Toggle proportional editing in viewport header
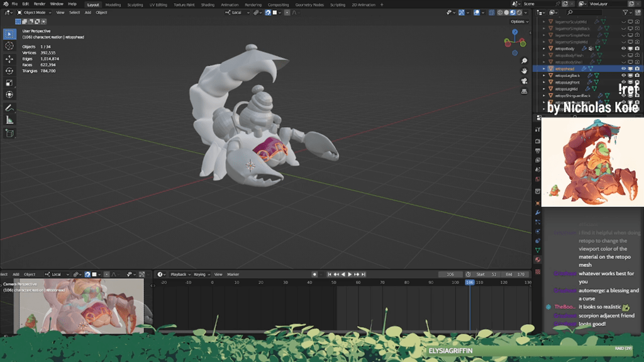The image size is (644, 362). click(287, 13)
